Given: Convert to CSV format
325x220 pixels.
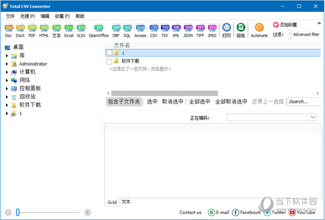Looking at the screenshot, I should 154,31.
